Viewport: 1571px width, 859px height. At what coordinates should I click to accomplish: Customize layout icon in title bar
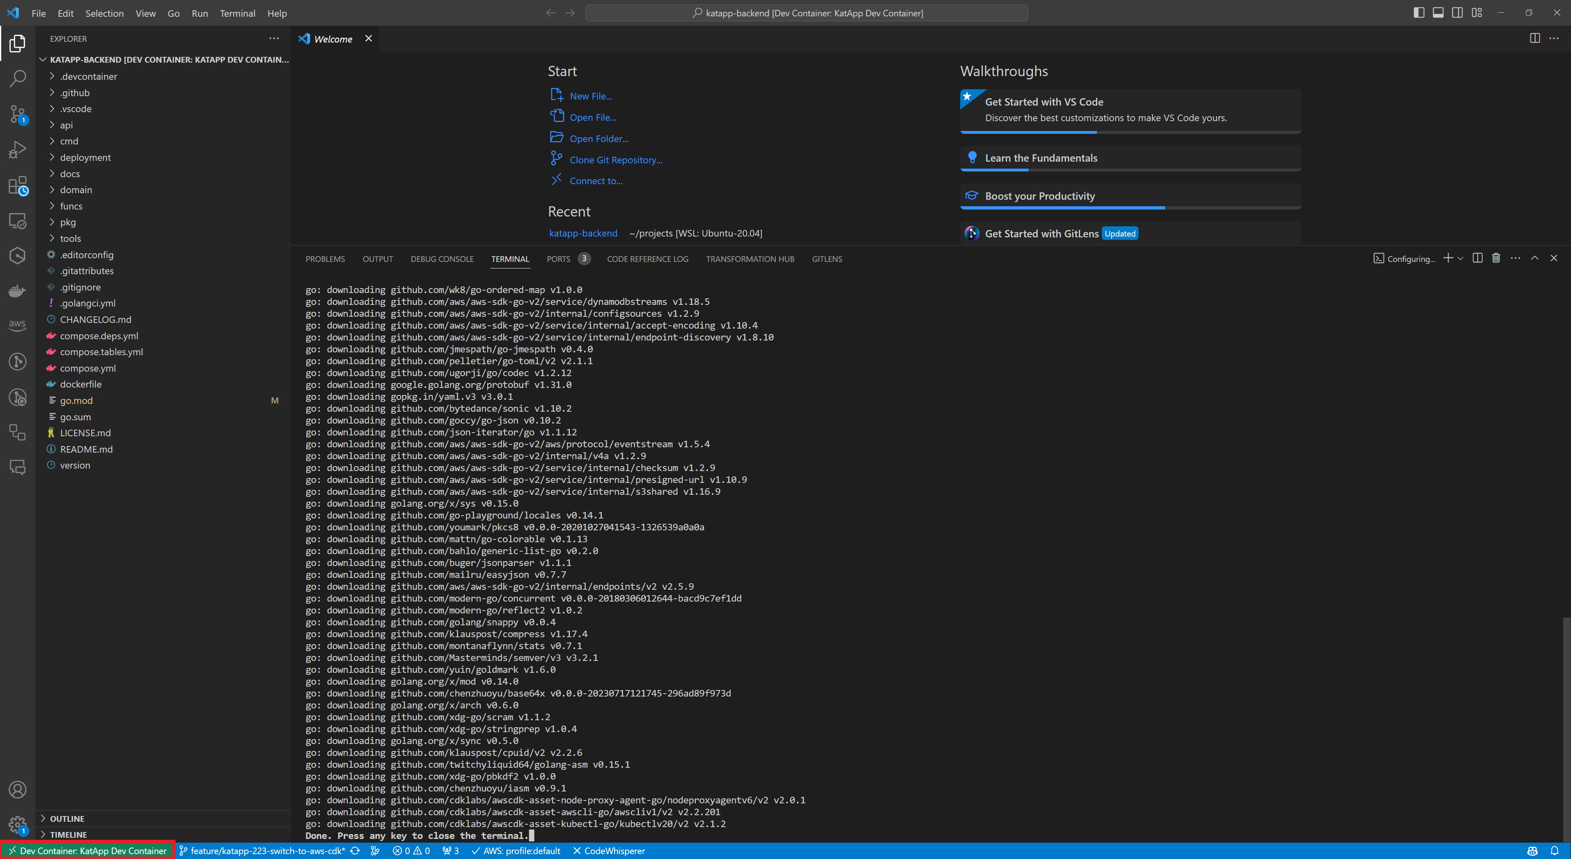1476,13
